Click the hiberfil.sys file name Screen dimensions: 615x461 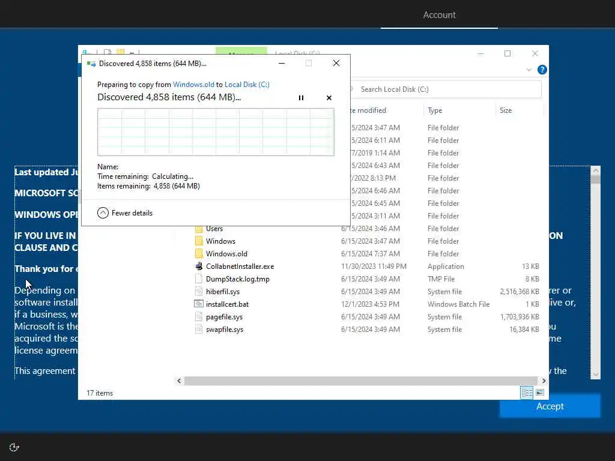(x=223, y=292)
